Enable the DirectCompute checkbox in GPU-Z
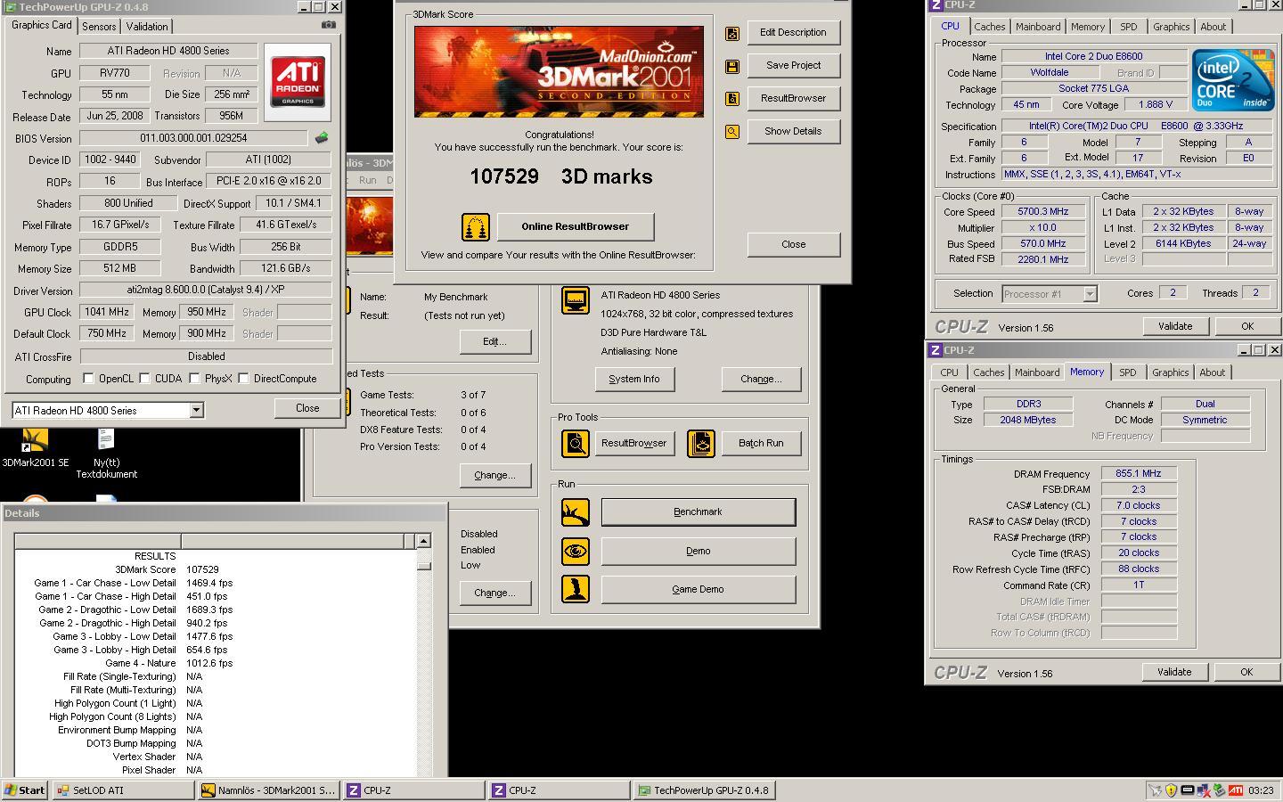 (x=243, y=379)
